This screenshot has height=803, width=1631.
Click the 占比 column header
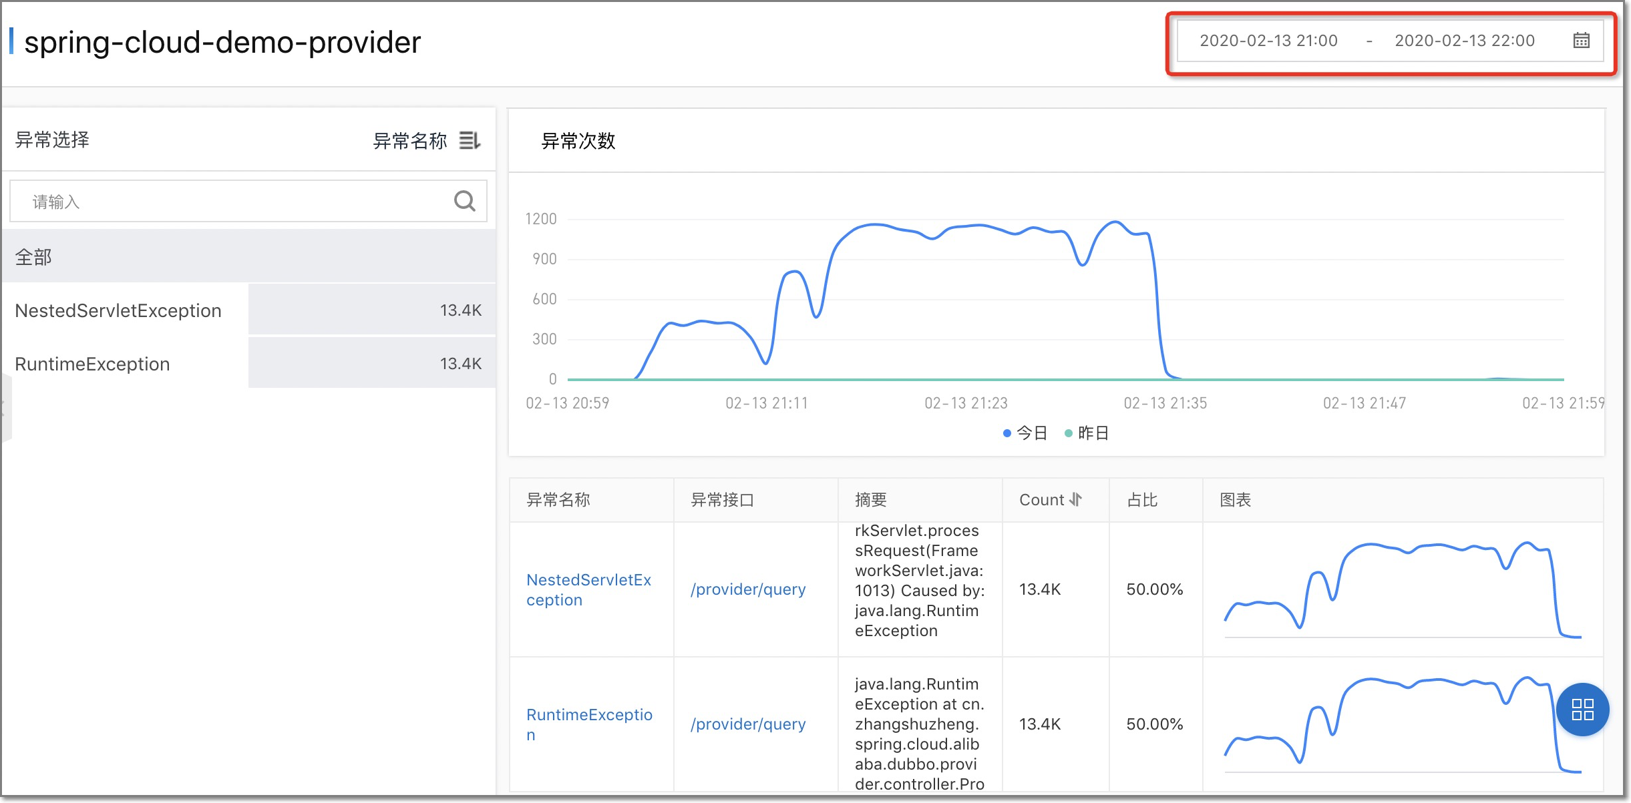tap(1141, 499)
